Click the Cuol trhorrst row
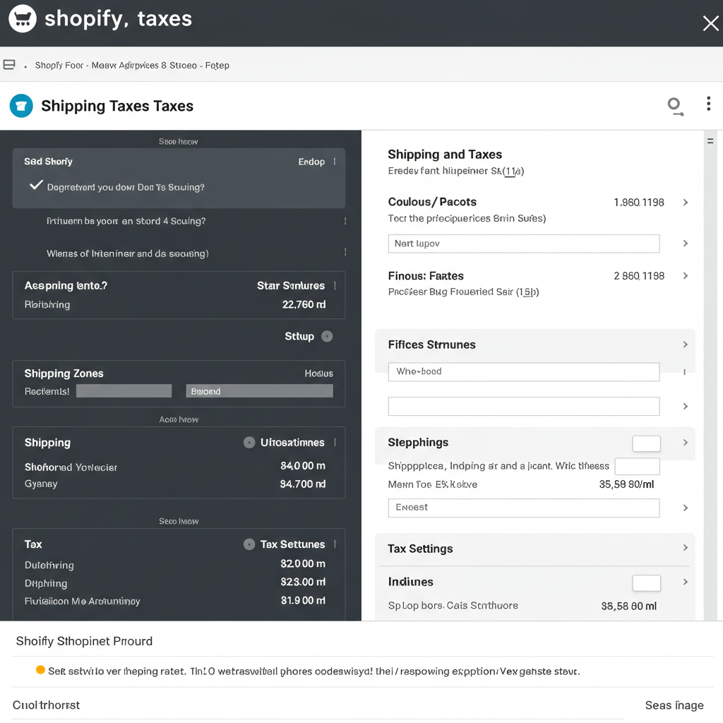The image size is (723, 723). (x=46, y=705)
